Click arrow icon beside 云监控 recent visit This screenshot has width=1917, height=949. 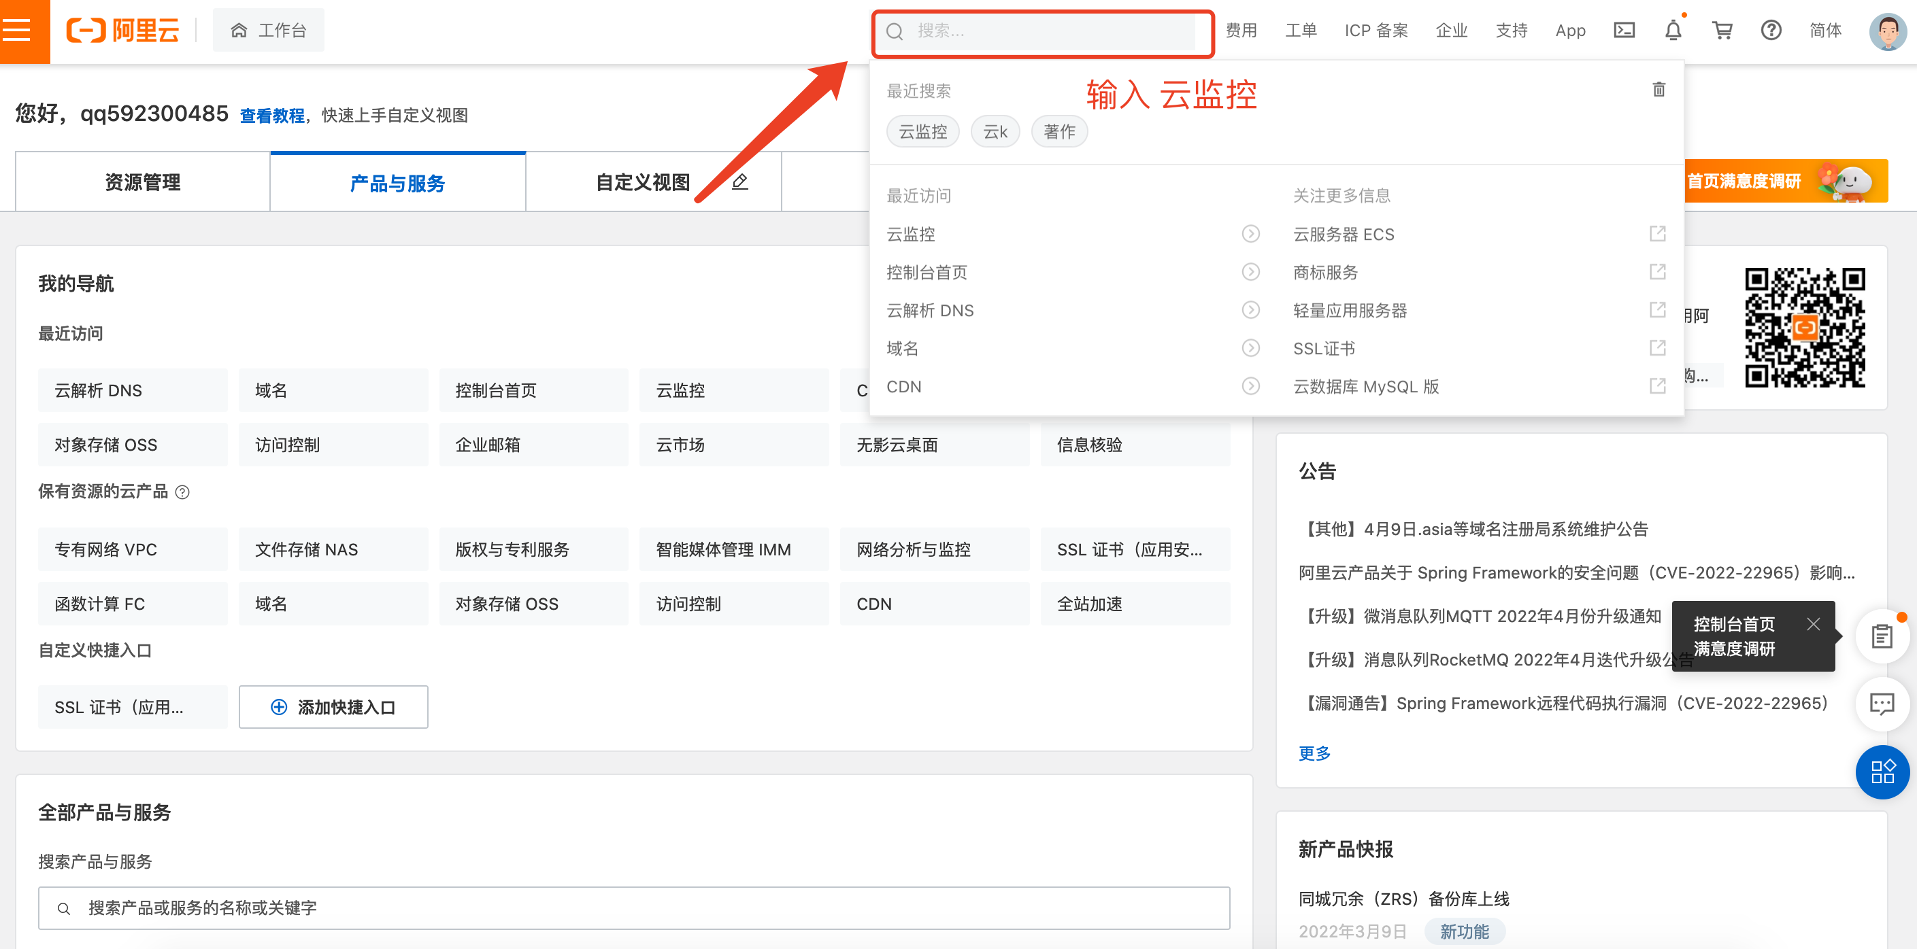tap(1251, 235)
